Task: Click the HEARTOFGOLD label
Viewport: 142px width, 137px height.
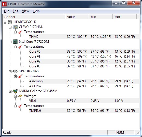Action: pos(25,22)
